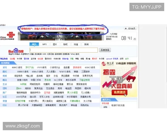This screenshot has height=133, width=167.
Task: Open the 焦点房产 link
Action: point(63,105)
